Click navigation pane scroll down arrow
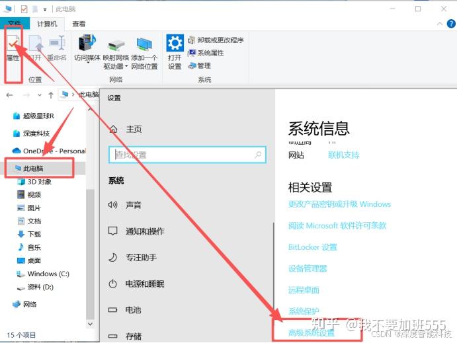This screenshot has height=343, width=457. coord(91,324)
